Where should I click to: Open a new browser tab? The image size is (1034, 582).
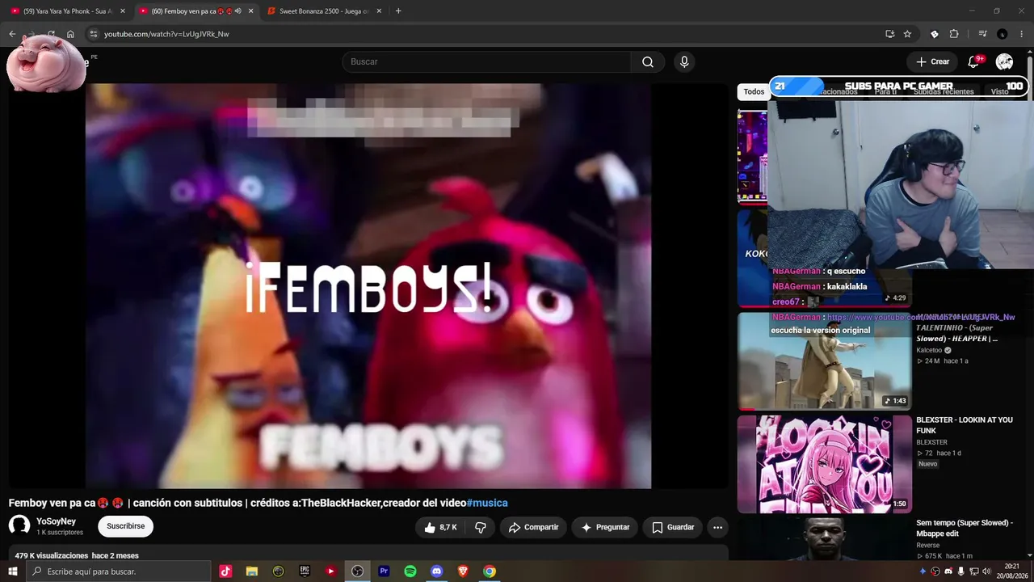[398, 11]
